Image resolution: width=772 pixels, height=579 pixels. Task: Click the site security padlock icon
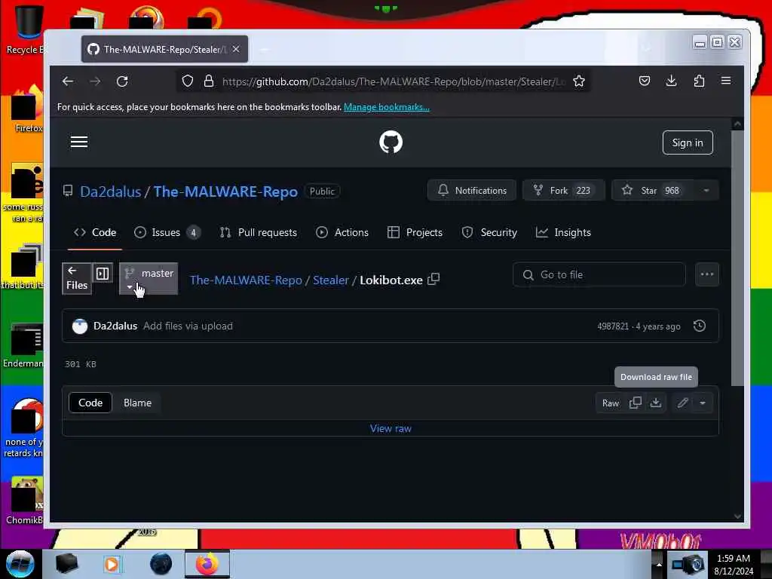pyautogui.click(x=209, y=81)
